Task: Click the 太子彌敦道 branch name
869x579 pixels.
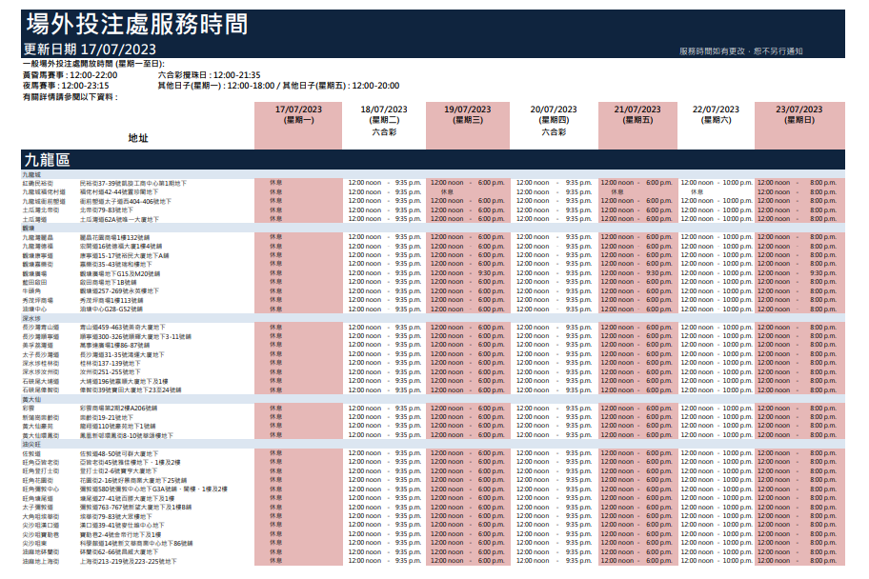Action: 37,507
